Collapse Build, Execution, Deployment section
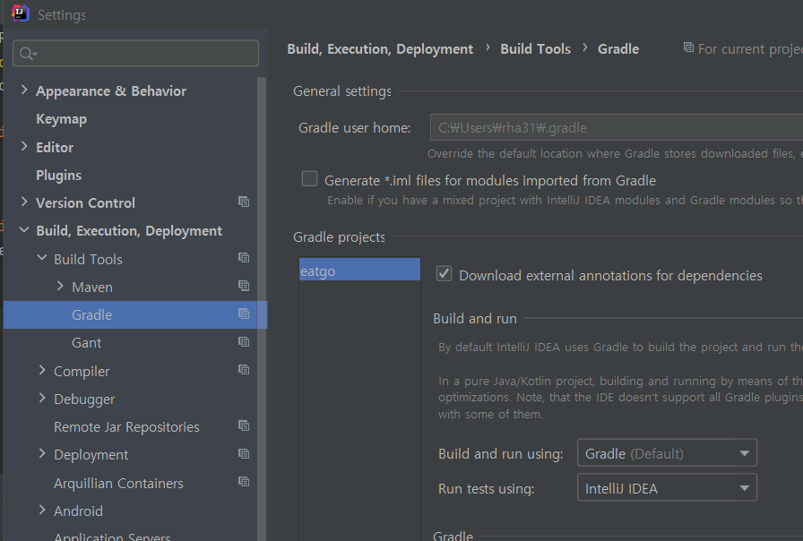Viewport: 803px width, 541px height. coord(24,230)
